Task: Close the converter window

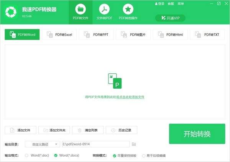Action: 226,3
